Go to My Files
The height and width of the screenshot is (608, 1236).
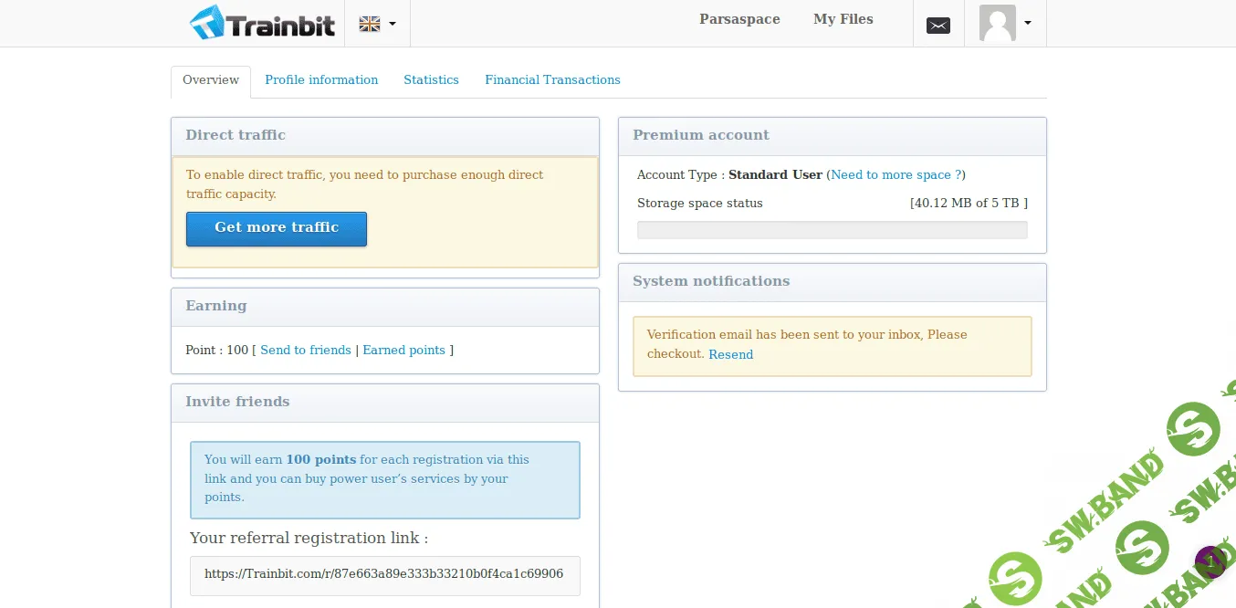tap(843, 19)
